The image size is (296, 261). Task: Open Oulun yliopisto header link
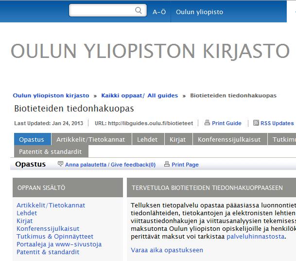pyautogui.click(x=200, y=12)
